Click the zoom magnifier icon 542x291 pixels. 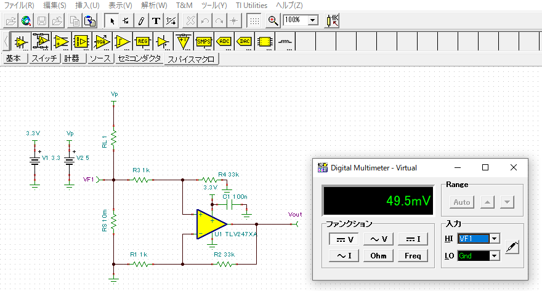coord(273,21)
